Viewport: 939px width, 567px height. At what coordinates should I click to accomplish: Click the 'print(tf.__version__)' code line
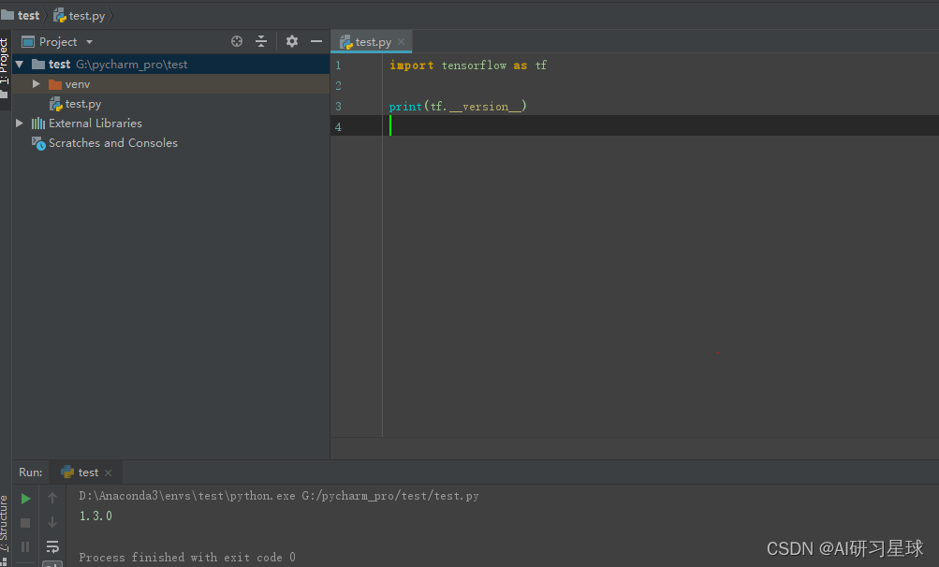(x=458, y=107)
